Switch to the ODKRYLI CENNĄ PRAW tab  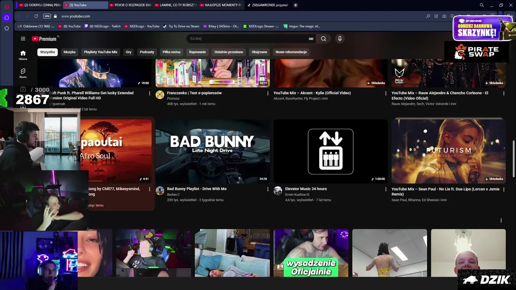tap(40, 5)
